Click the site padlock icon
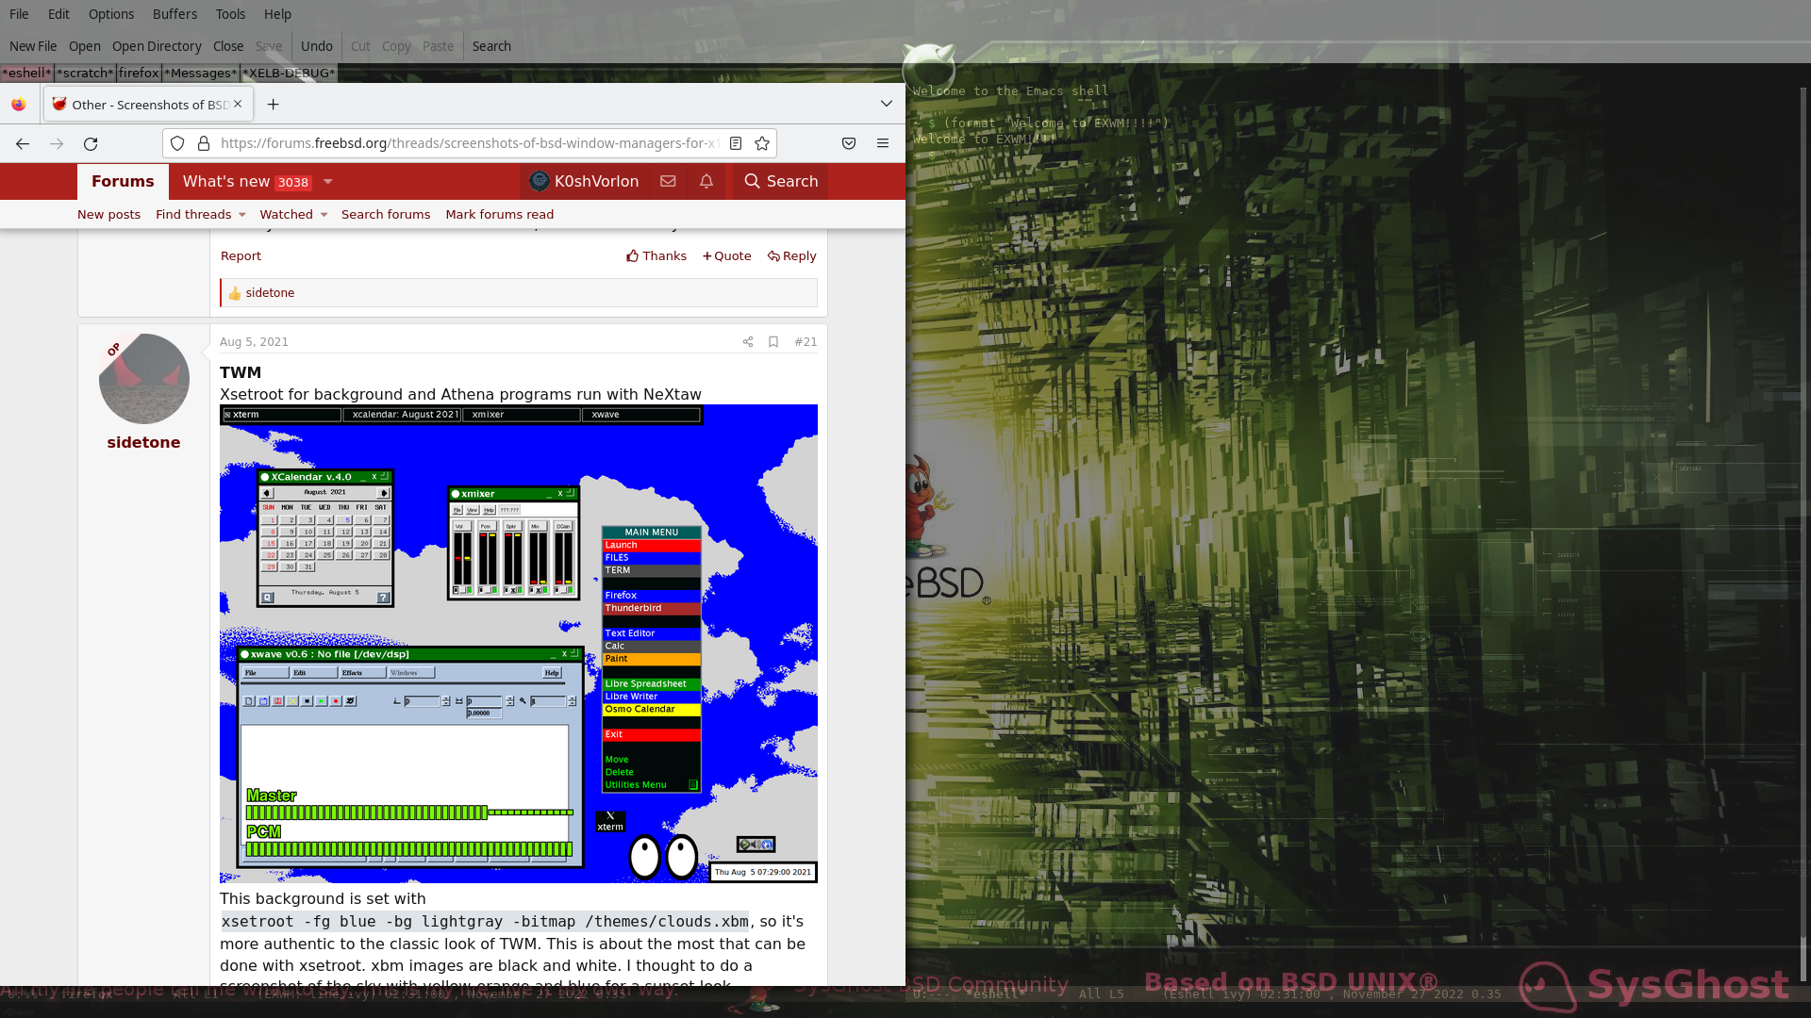Screen dimensions: 1811x1018 point(203,143)
